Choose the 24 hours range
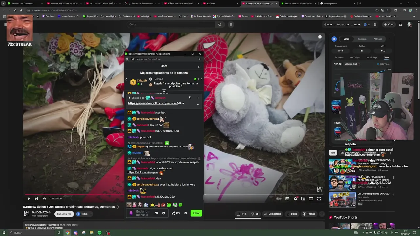This screenshot has height=236, width=420. tap(339, 58)
